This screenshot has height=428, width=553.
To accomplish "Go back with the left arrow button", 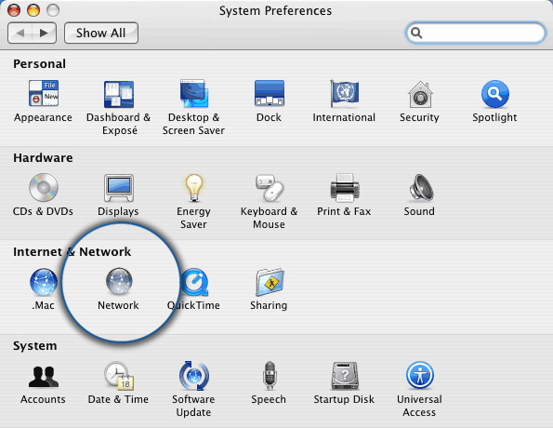I will [20, 33].
